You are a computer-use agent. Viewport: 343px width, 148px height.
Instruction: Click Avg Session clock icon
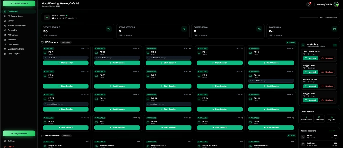(334, 29)
